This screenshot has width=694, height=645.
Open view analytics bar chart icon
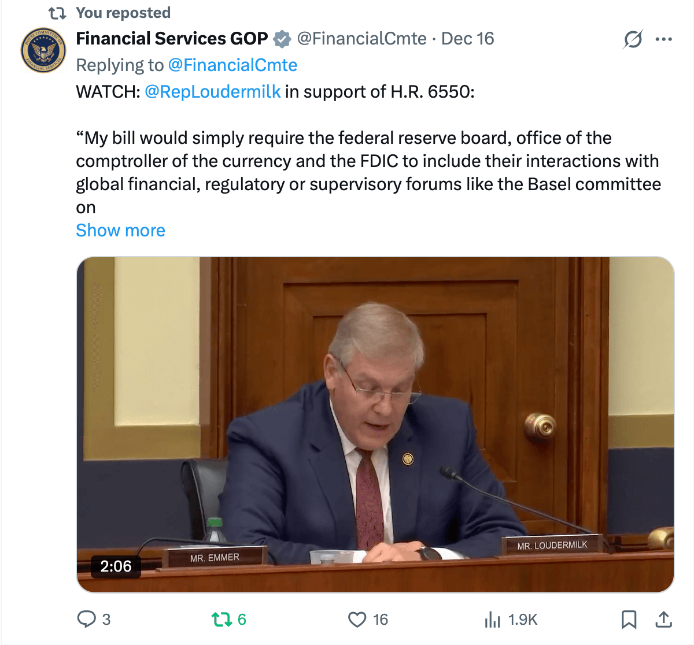click(492, 620)
